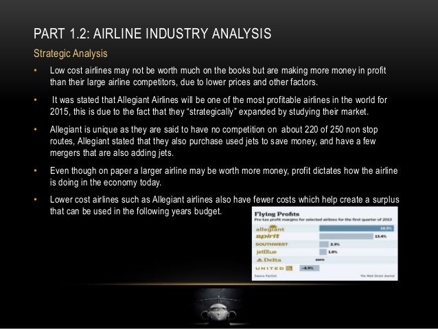Click the United logo in the chart

tap(274, 269)
